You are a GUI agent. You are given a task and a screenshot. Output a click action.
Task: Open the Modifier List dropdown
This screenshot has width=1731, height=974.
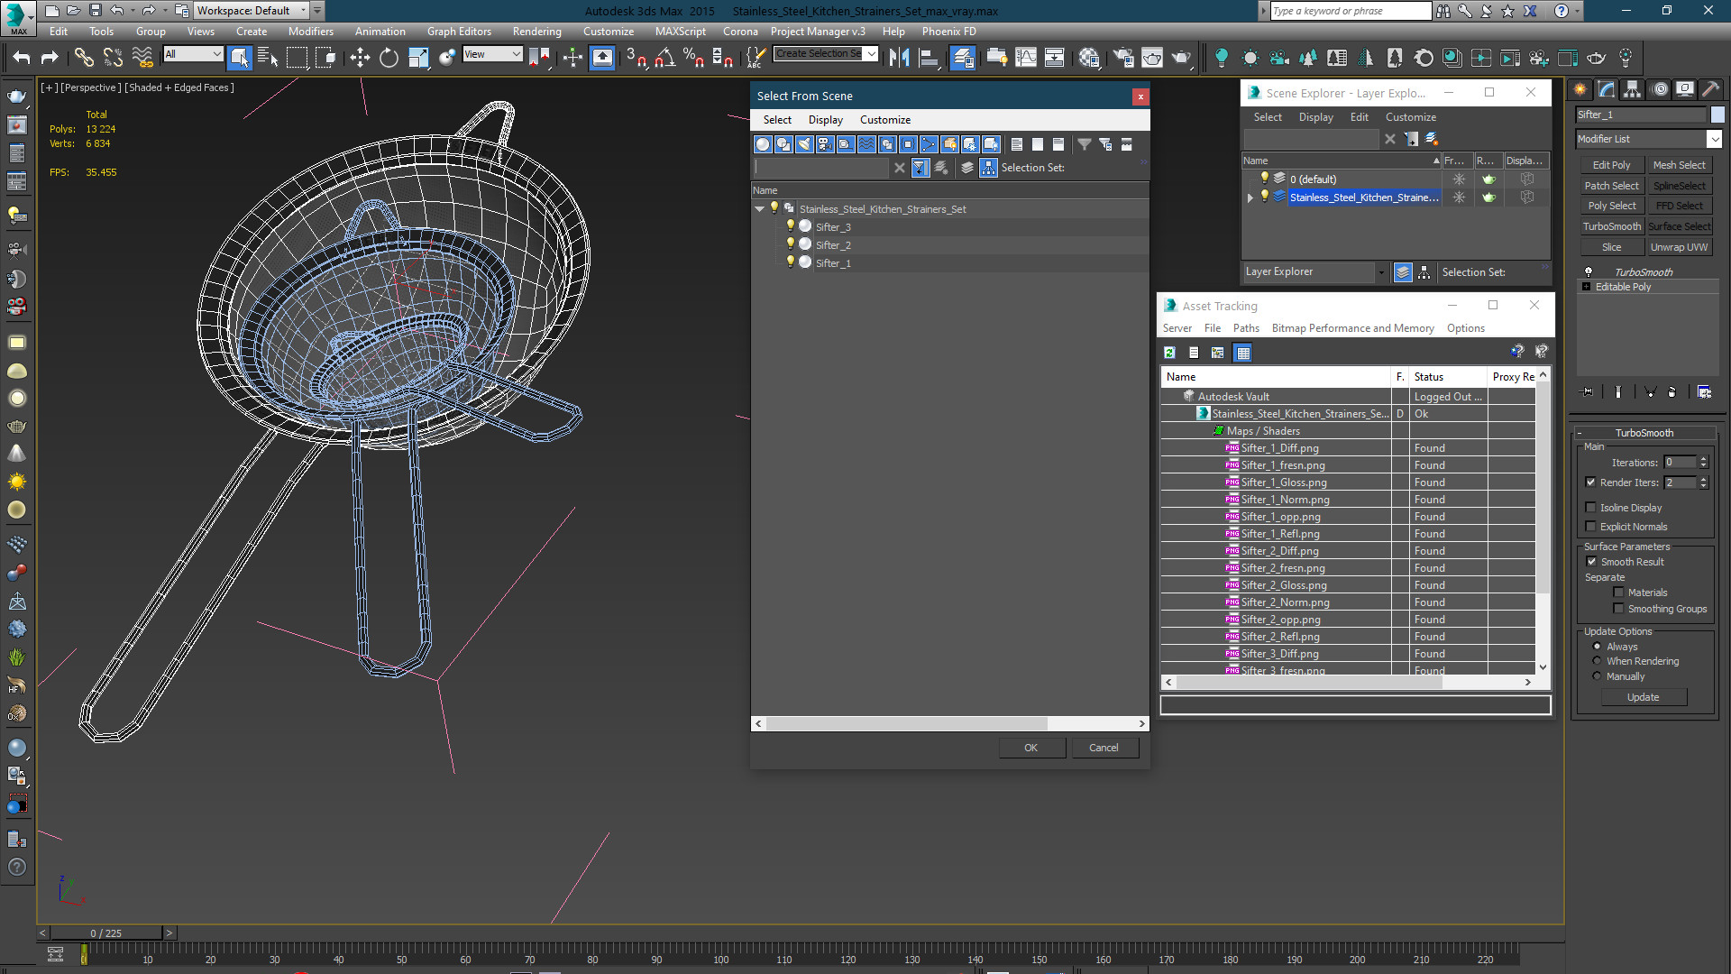(x=1649, y=139)
